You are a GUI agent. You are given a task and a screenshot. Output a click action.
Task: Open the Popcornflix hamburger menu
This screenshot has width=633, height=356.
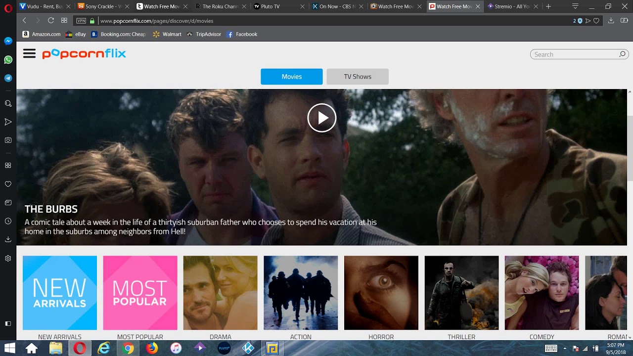coord(29,54)
